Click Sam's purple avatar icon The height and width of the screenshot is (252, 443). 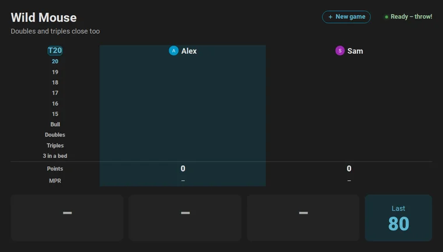click(x=340, y=51)
